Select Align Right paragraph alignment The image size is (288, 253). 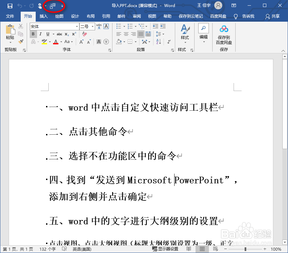[133, 34]
